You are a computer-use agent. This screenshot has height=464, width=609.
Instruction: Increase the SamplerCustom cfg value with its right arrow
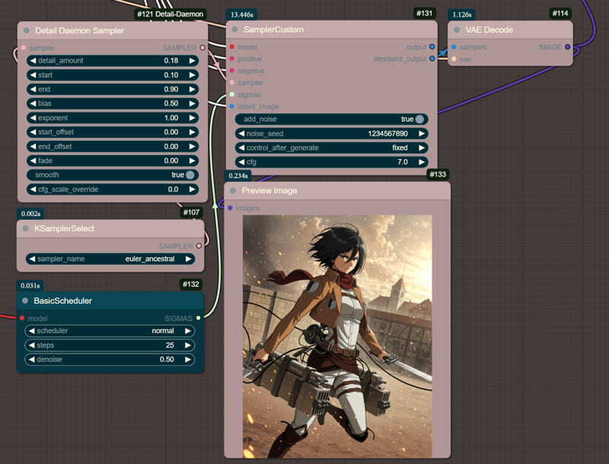point(422,162)
